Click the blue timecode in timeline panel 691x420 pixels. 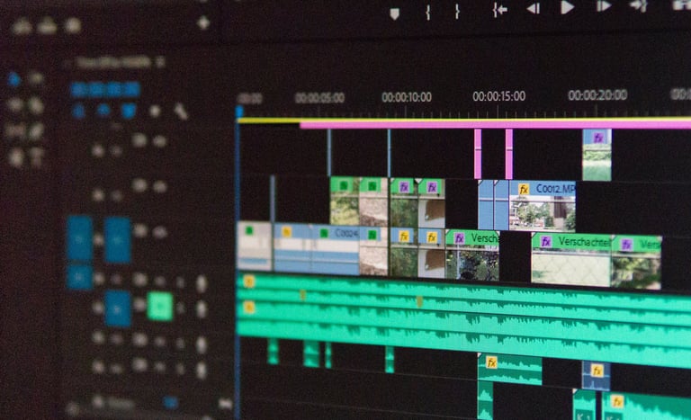tap(105, 89)
